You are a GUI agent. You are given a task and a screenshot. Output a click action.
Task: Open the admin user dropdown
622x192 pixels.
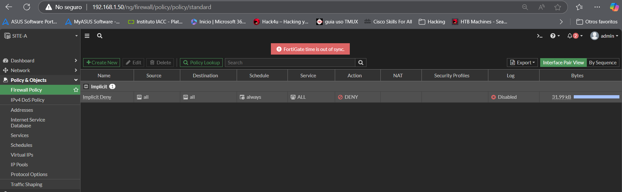pos(604,36)
